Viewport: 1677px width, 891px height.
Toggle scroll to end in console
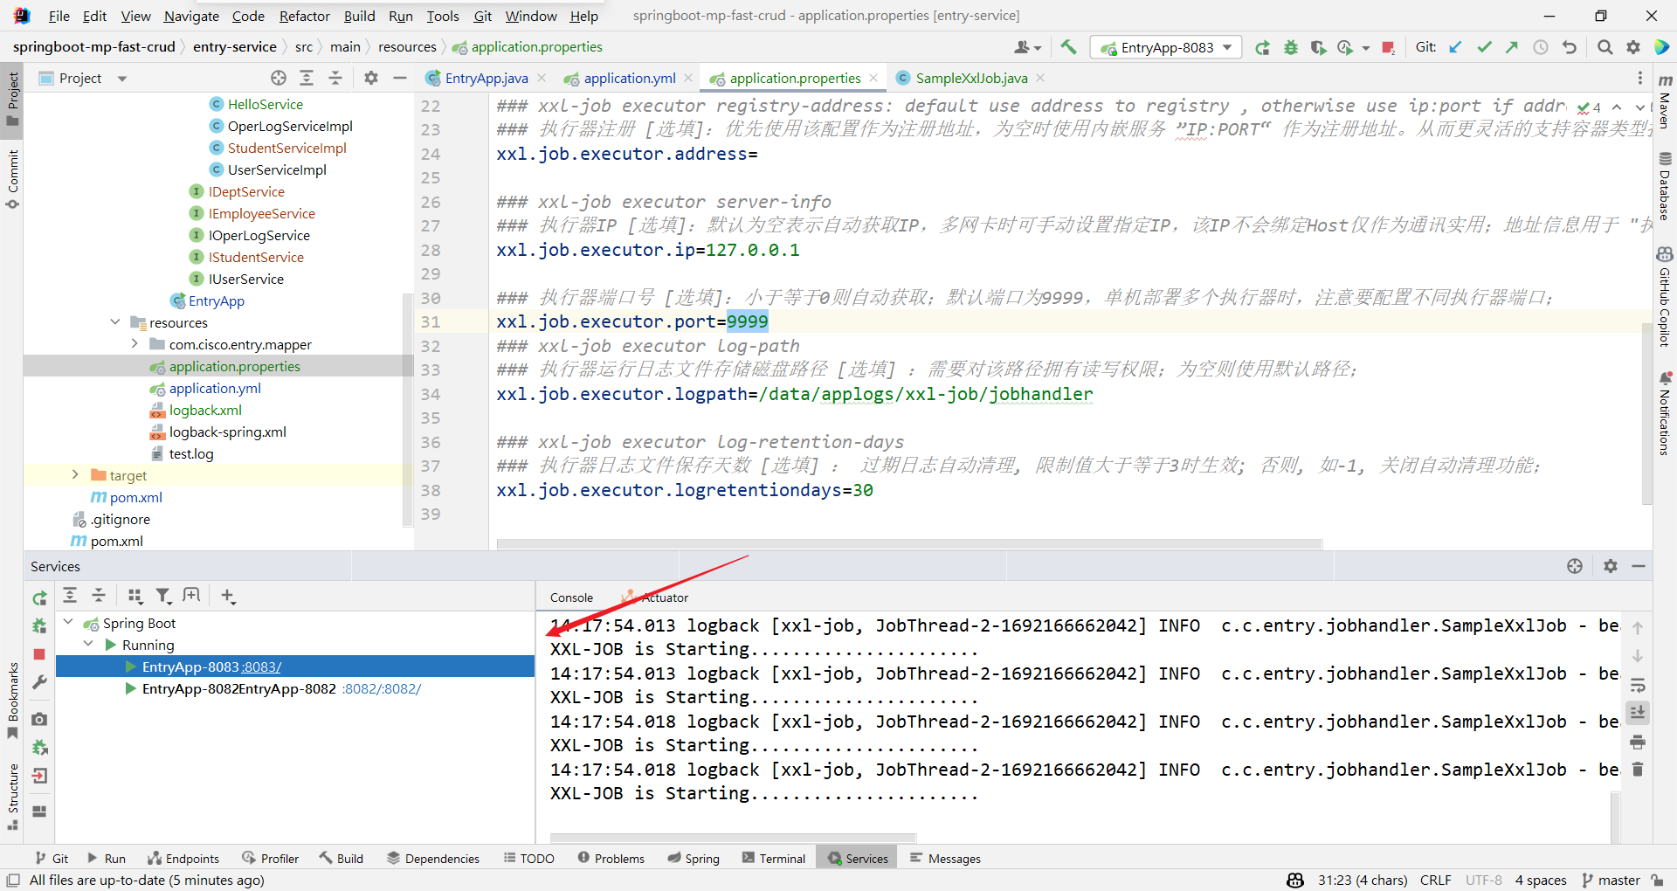1638,713
